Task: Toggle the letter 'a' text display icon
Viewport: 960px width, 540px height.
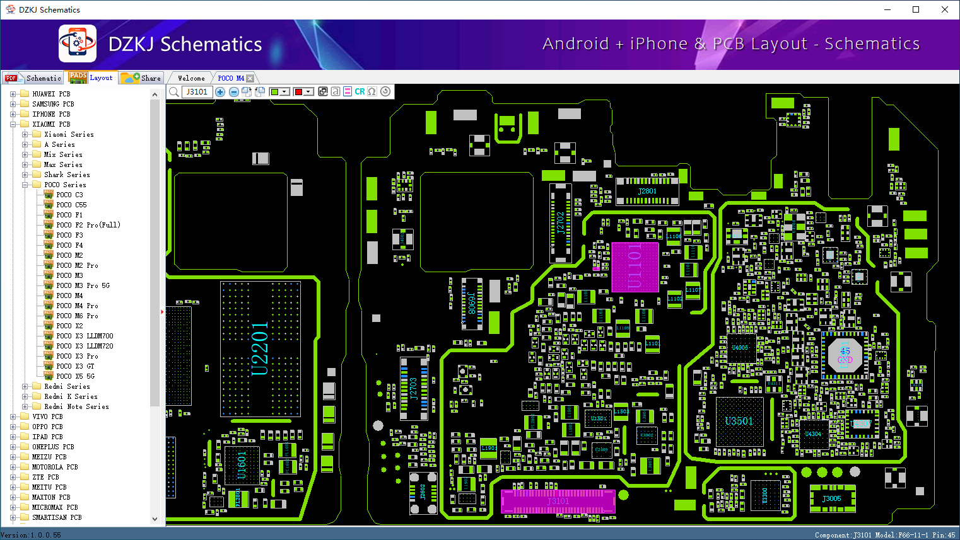Action: coord(336,91)
